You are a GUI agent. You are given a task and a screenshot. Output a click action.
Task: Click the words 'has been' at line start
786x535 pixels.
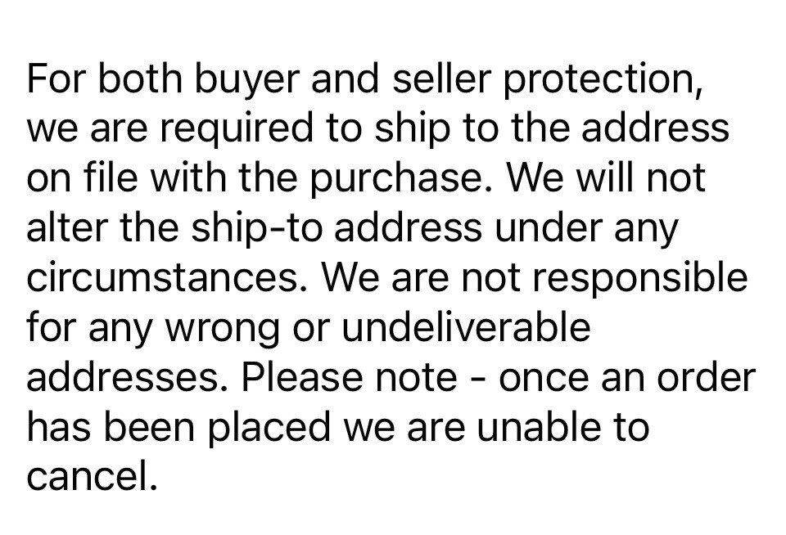tap(106, 427)
